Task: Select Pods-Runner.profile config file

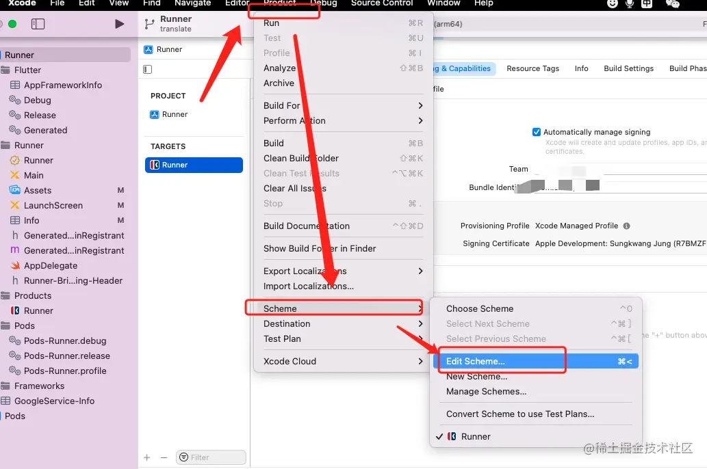Action: click(65, 371)
